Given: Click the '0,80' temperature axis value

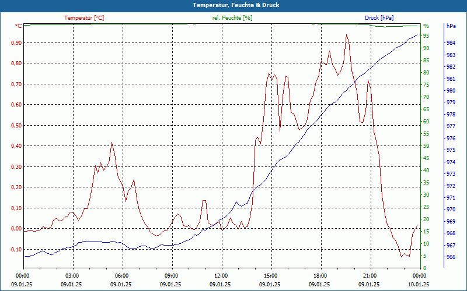Looking at the screenshot, I should point(17,63).
